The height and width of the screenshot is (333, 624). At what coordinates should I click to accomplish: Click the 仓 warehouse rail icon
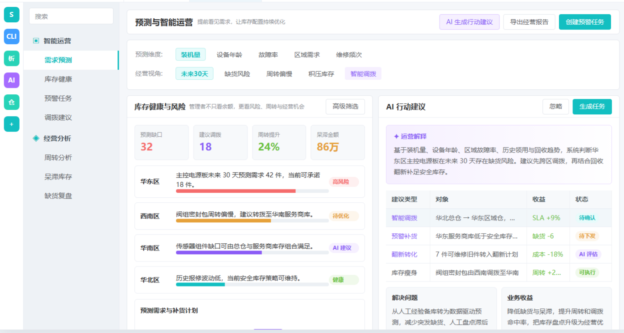[11, 102]
